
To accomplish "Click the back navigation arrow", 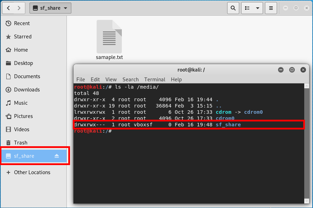I will point(8,8).
